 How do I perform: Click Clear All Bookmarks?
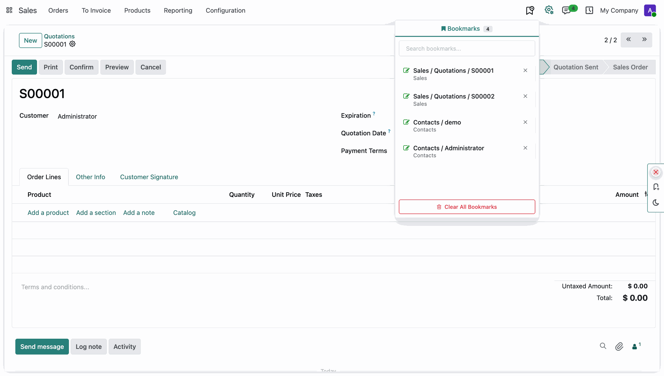pos(467,207)
